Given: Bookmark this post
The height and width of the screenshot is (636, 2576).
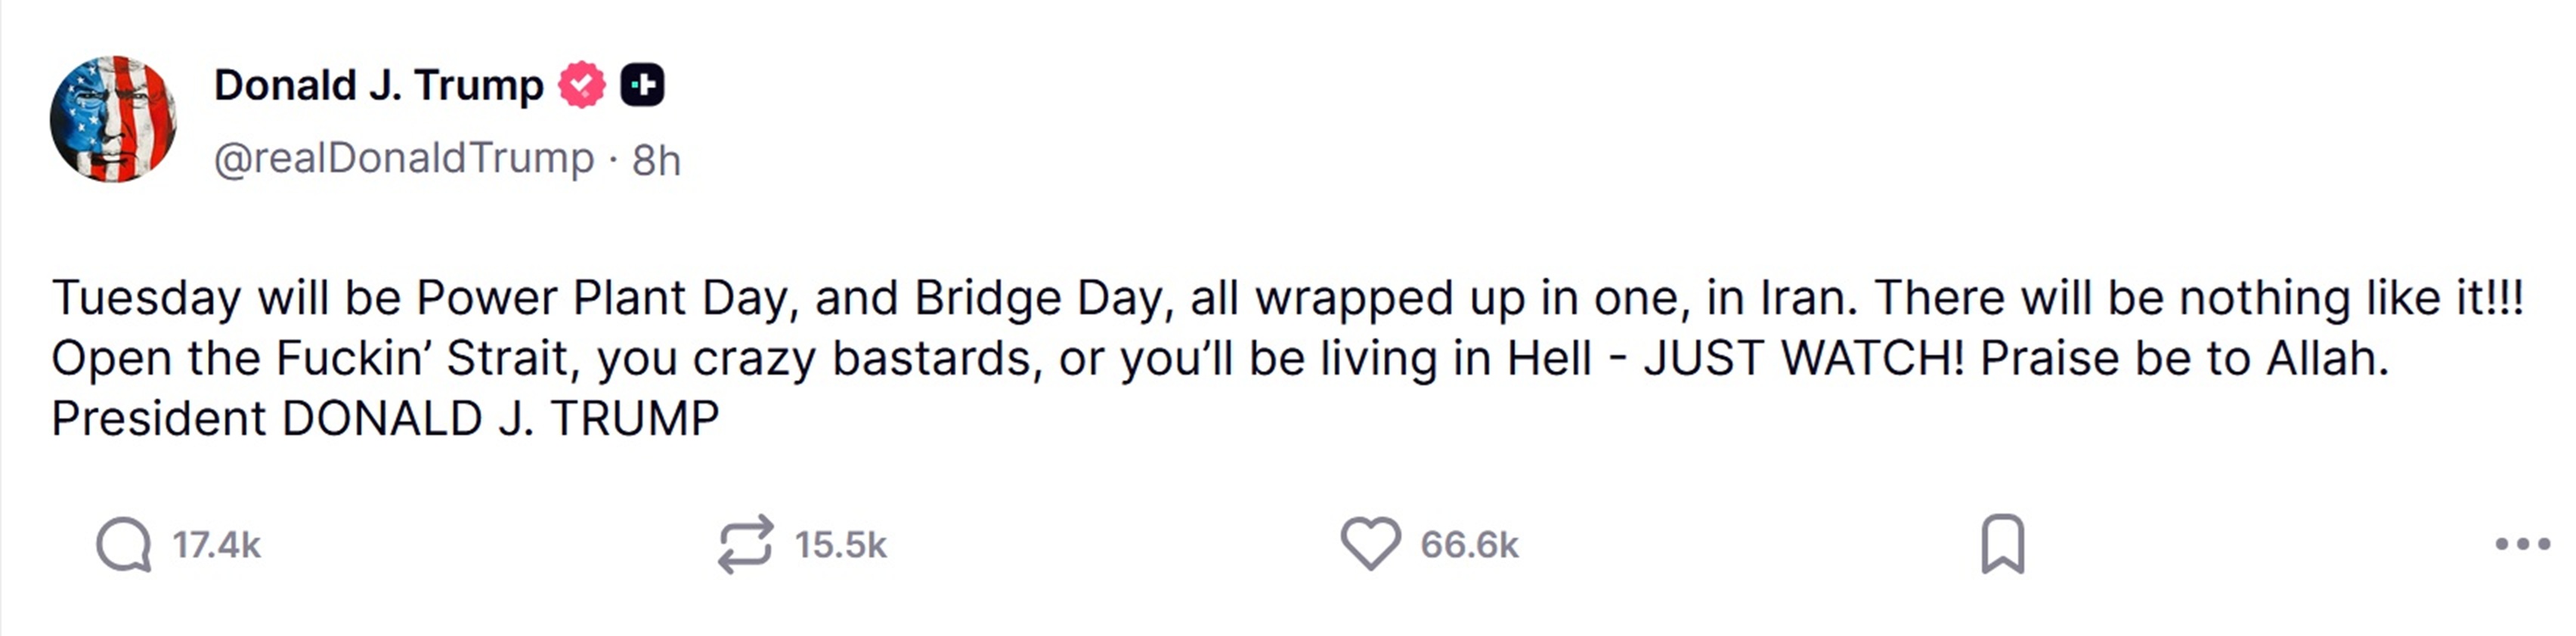Looking at the screenshot, I should [2002, 545].
